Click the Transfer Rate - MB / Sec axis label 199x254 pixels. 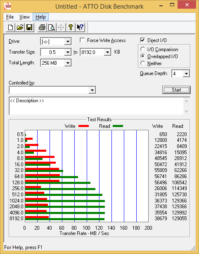[84, 233]
